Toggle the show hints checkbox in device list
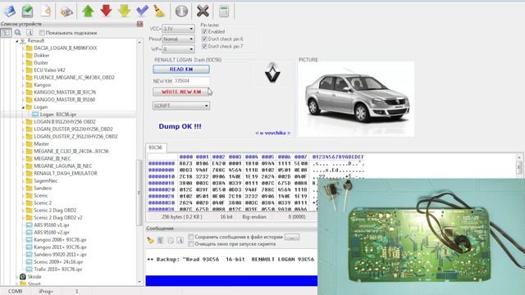525x295 pixels. click(x=42, y=33)
